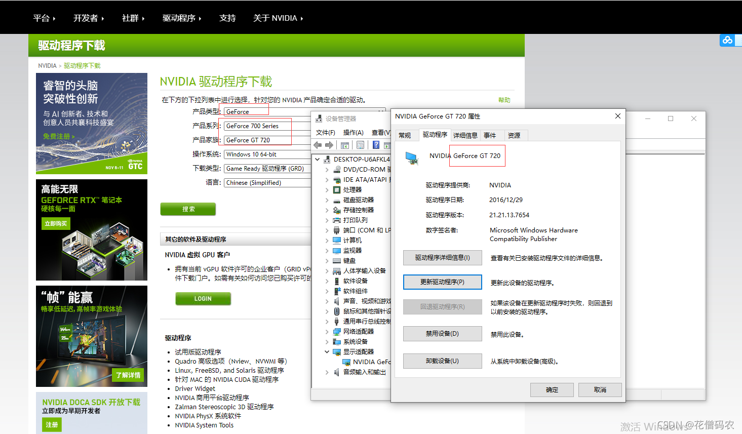Click 禁用设备(D) button

pos(443,334)
